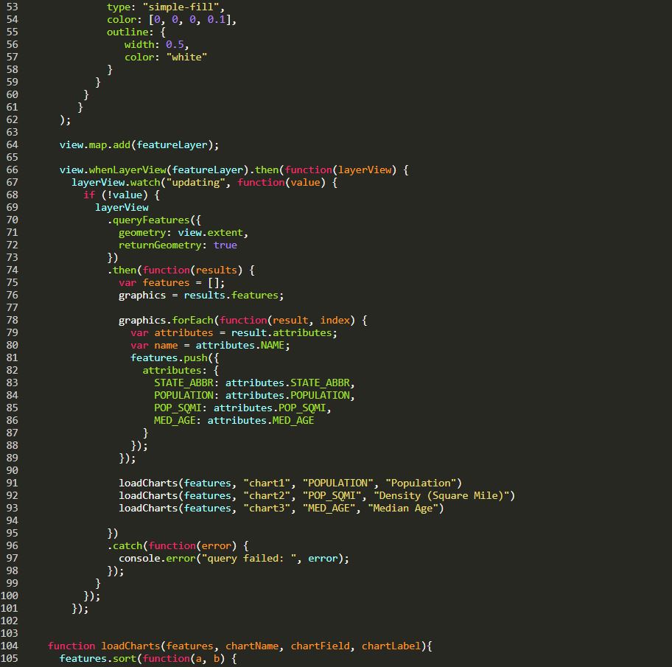Click the features.sort call on line 105
The width and height of the screenshot is (672, 667).
pos(98,659)
